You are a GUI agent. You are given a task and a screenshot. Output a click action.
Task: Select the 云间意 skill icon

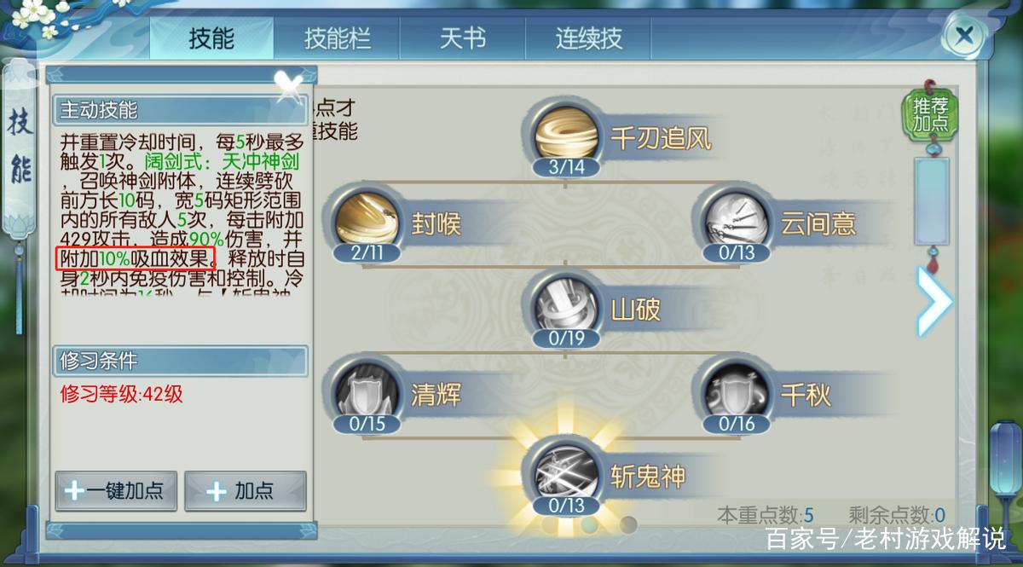(x=737, y=220)
